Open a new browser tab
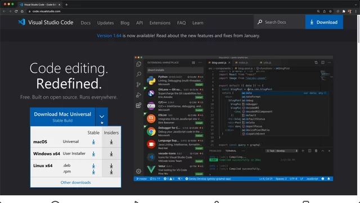The image size is (360, 203). [66, 5]
